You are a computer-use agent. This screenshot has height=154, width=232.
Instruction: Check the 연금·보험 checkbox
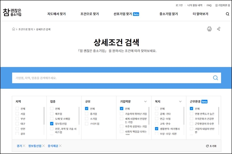coord(156,118)
